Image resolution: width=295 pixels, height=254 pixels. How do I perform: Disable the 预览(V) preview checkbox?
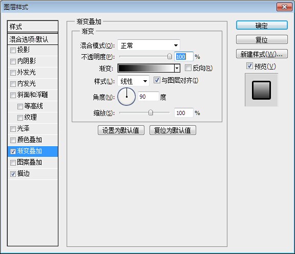249,66
